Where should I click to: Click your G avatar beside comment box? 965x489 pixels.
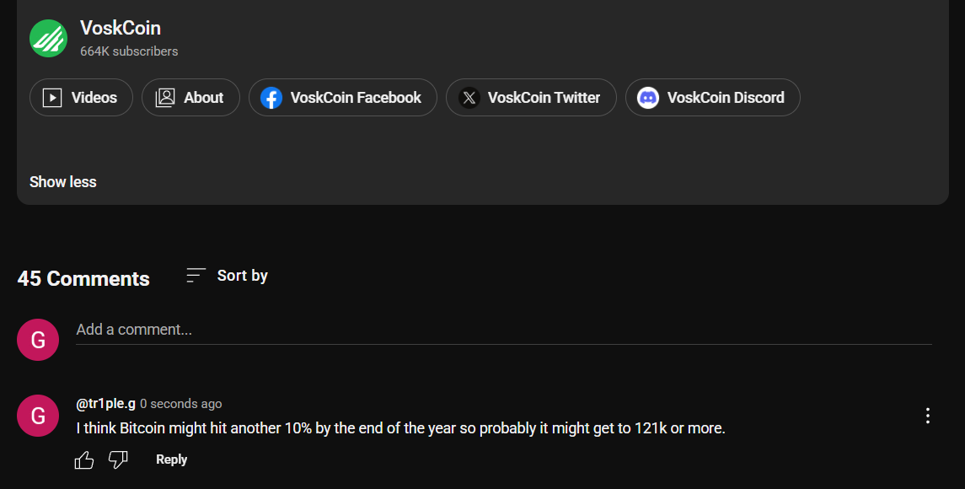pyautogui.click(x=38, y=339)
